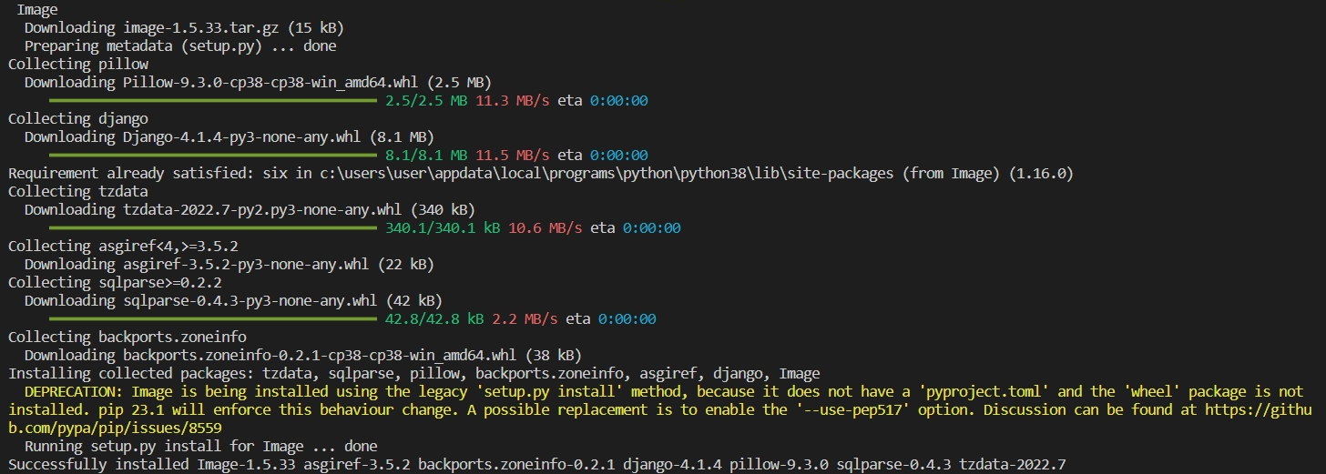The width and height of the screenshot is (1326, 474).
Task: Click the backports.zoneinfo-0.2.1-cp38-cp38-win_amd64.whl filename
Action: click(x=320, y=355)
